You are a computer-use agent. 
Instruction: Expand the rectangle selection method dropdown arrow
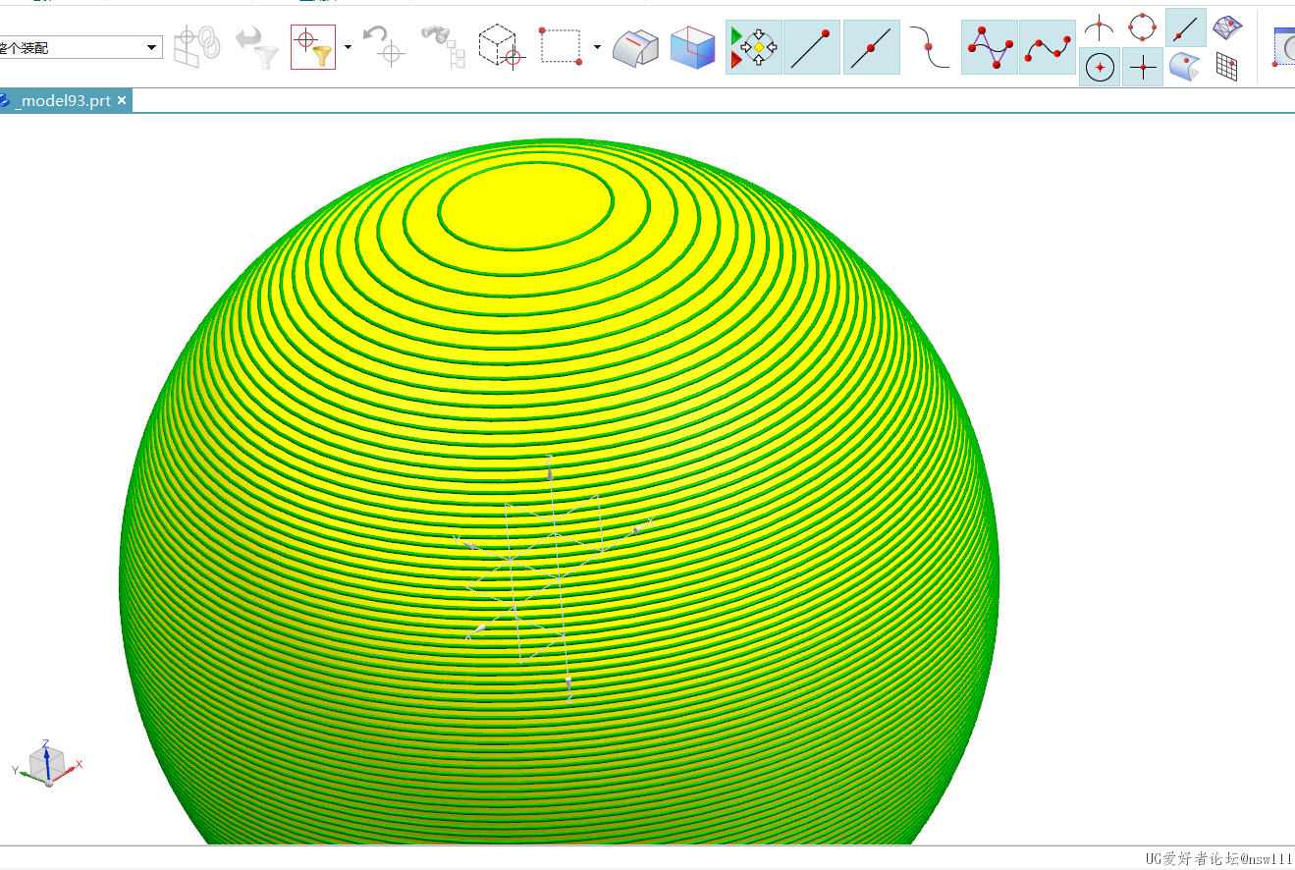click(x=597, y=47)
